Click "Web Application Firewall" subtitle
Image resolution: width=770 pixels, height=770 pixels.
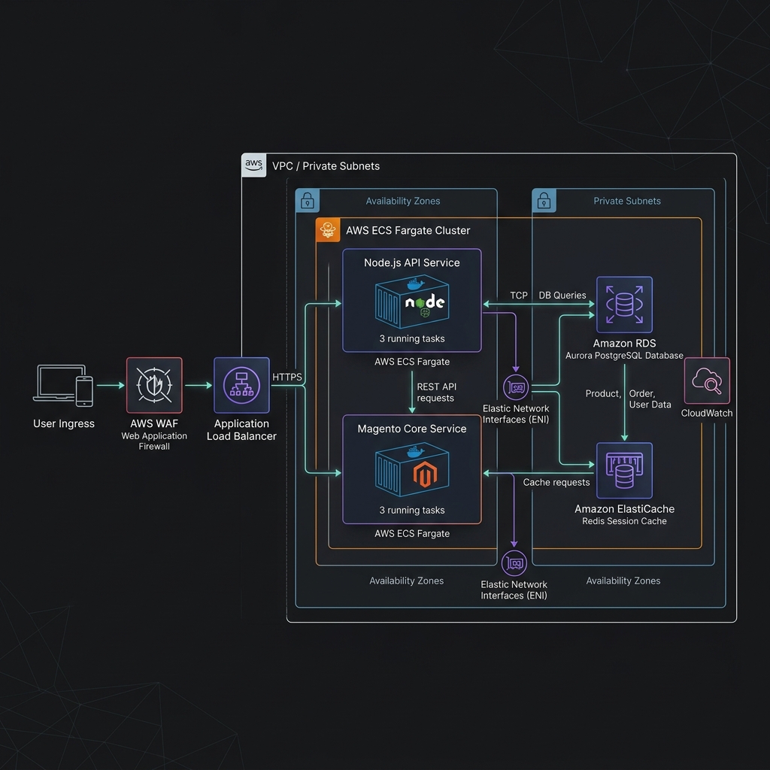click(154, 441)
